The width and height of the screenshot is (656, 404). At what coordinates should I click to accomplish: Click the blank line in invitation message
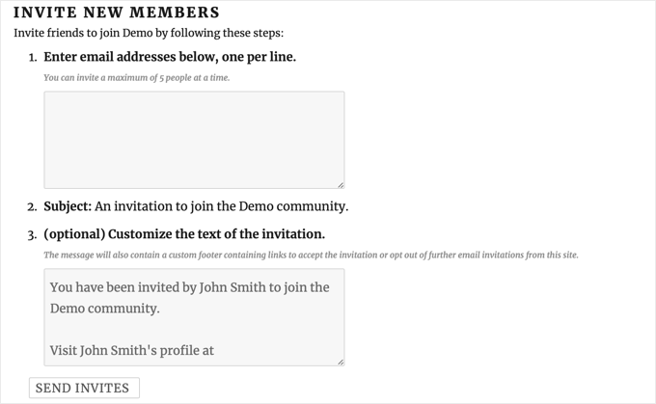(193, 330)
